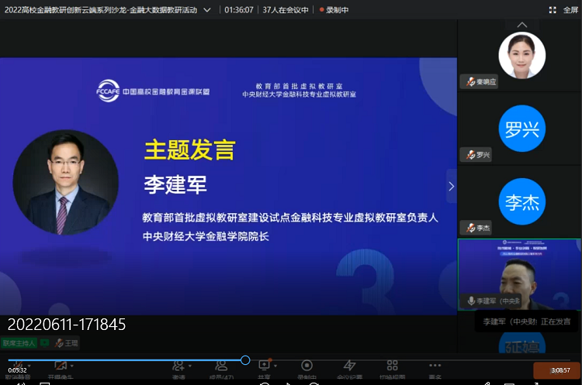This screenshot has height=385, width=582.
Task: Toggle the camera on or off
Action: tap(60, 366)
